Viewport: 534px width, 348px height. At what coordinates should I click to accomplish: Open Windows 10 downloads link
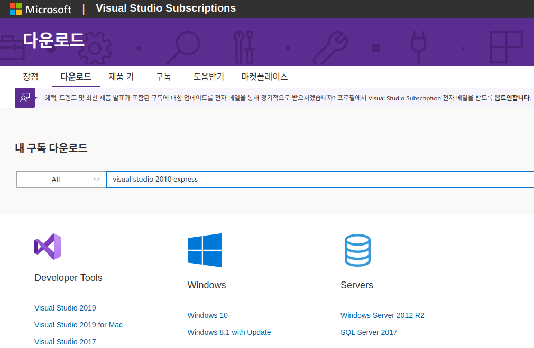pyautogui.click(x=207, y=315)
